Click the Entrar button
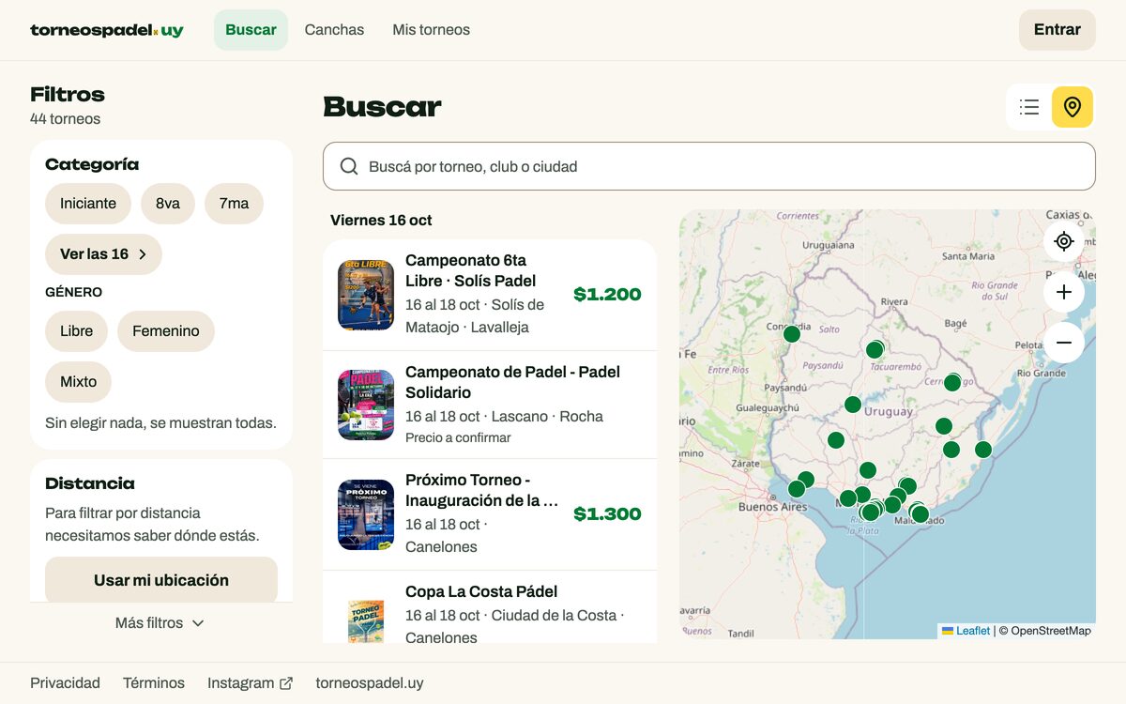 [1058, 30]
